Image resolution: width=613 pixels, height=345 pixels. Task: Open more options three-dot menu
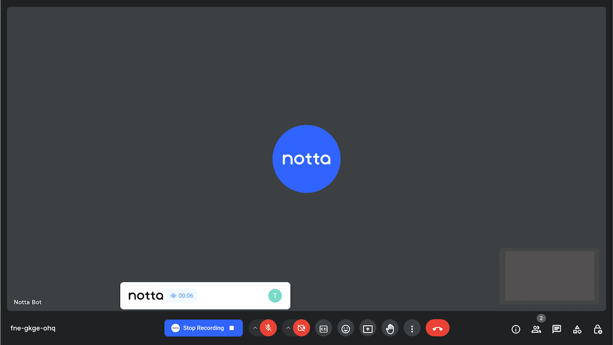pos(412,328)
